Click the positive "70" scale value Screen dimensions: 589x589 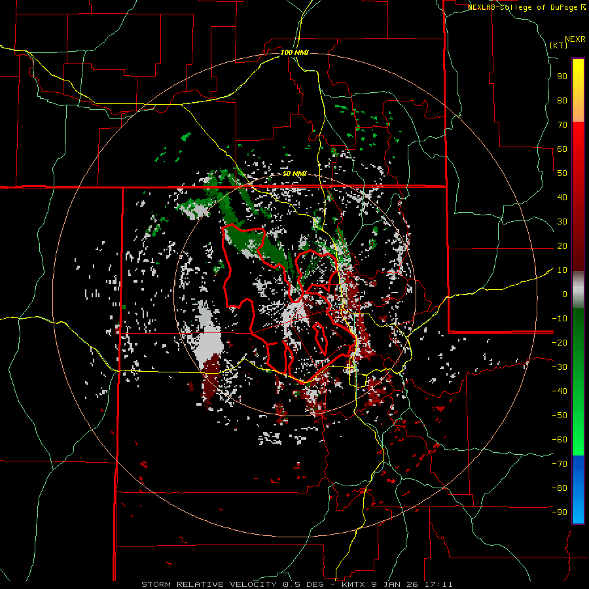pyautogui.click(x=562, y=125)
